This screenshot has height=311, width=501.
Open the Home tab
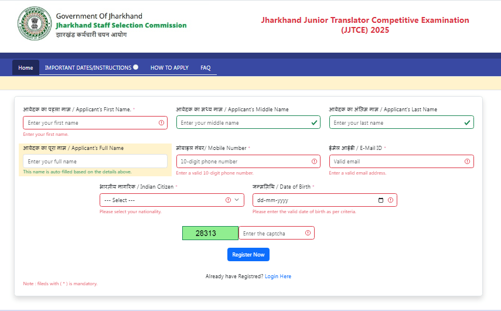[x=26, y=68]
